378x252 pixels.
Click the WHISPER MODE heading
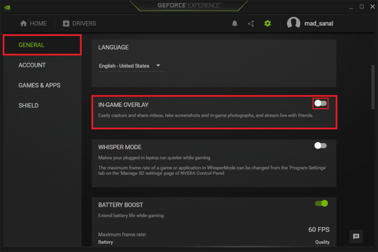[120, 147]
